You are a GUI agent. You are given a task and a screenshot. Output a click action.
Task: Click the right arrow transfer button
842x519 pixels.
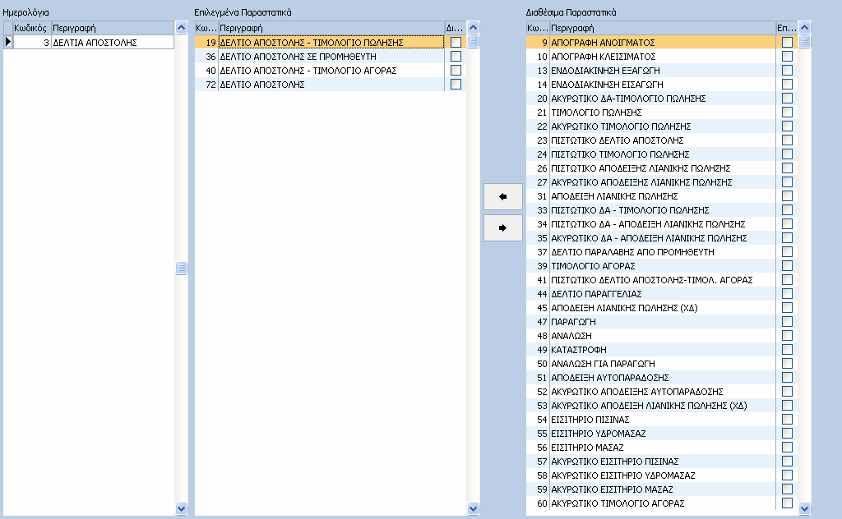pos(502,227)
